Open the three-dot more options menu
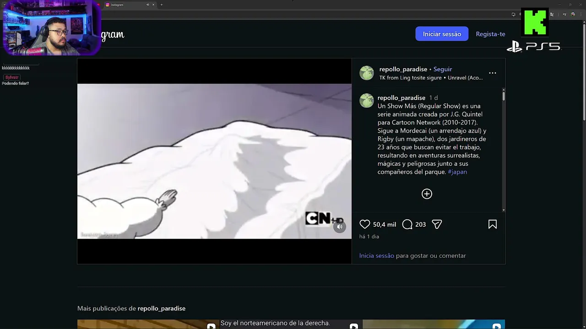 (493, 73)
